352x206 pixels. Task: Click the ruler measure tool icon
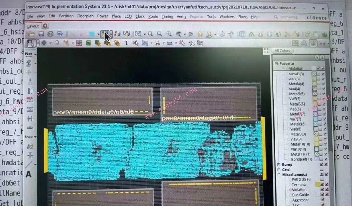click(170, 43)
